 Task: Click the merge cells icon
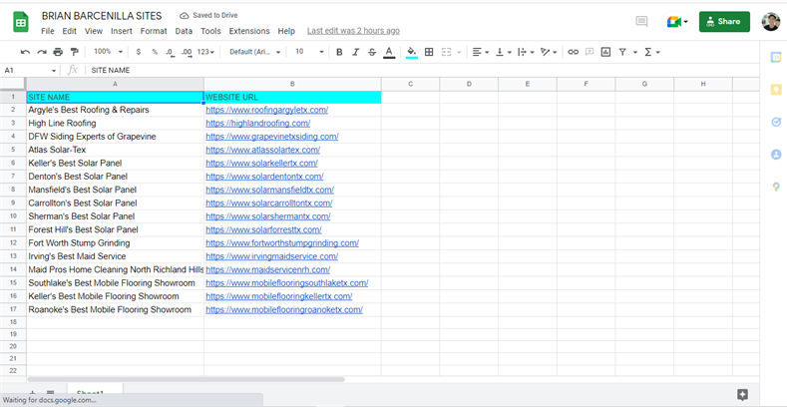point(446,52)
